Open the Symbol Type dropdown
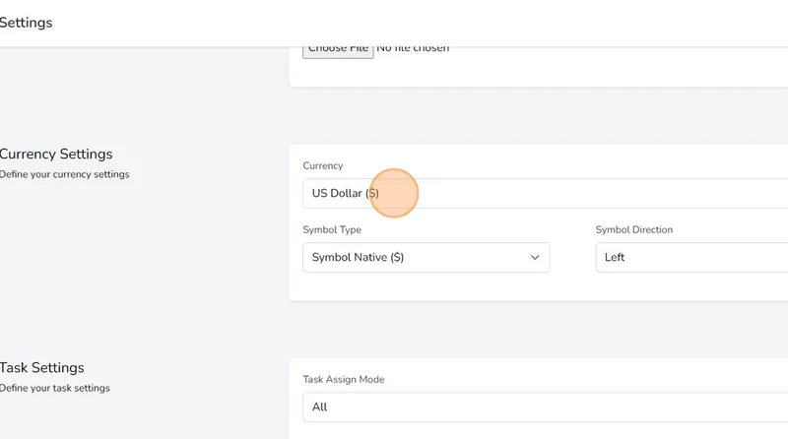The height and width of the screenshot is (439, 788). [426, 258]
